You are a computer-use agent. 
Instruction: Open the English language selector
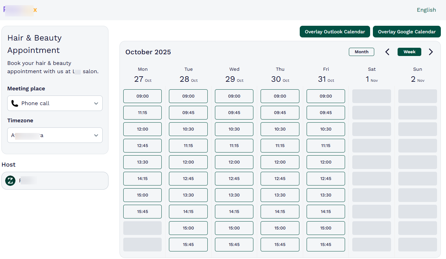coord(426,10)
